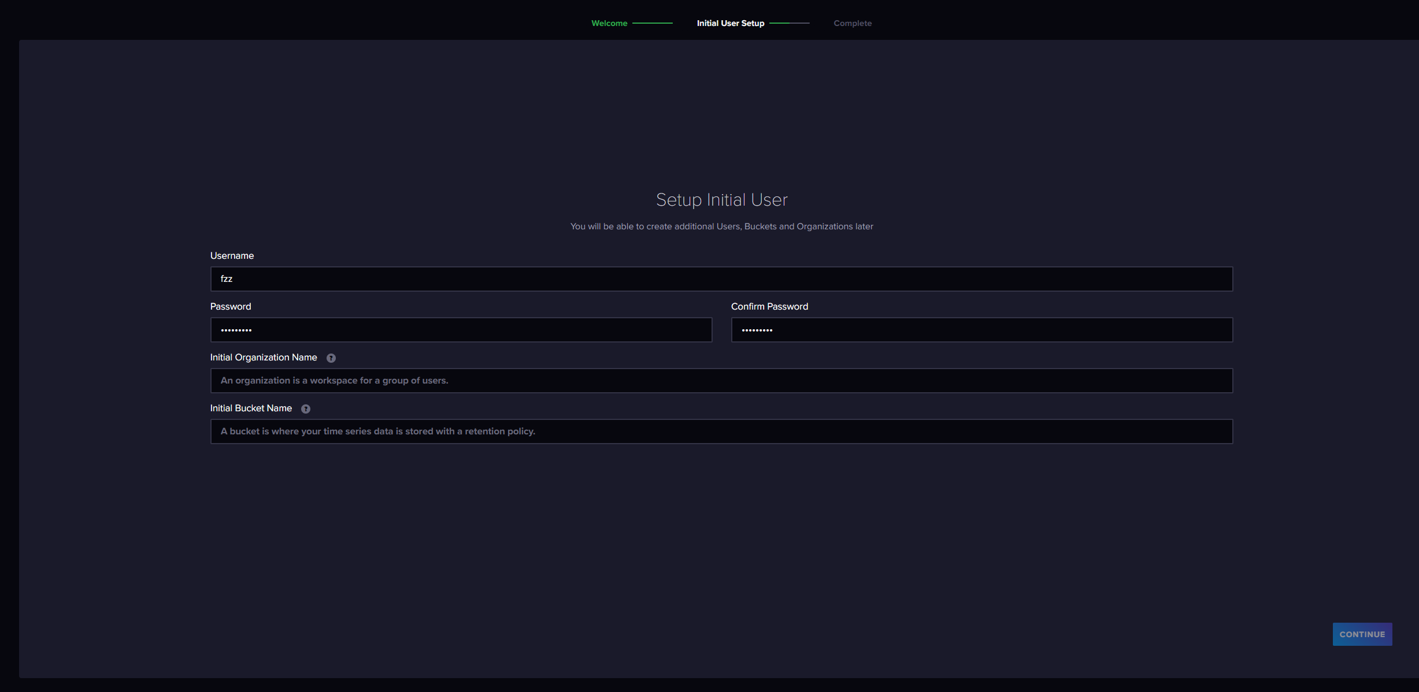Click the Initial Organization Name help icon
1419x692 pixels.
point(331,358)
